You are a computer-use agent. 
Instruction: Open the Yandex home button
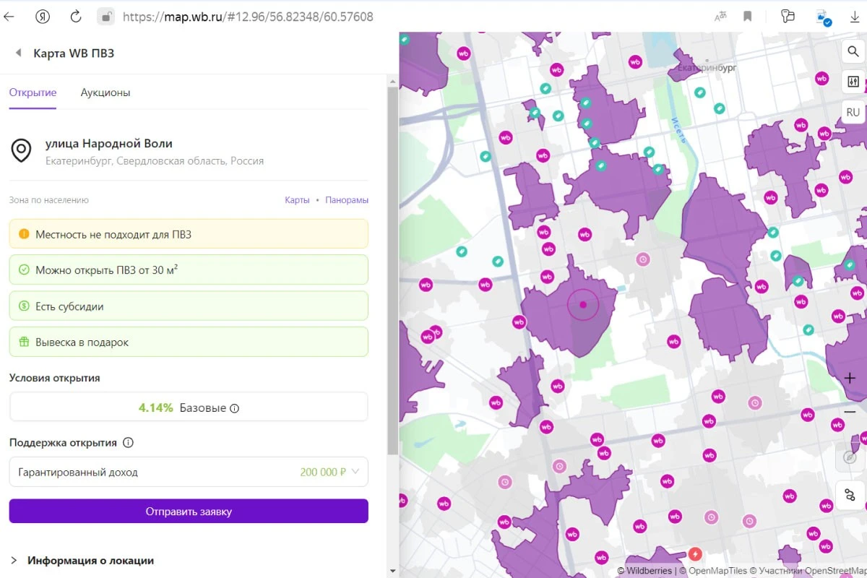[x=43, y=16]
